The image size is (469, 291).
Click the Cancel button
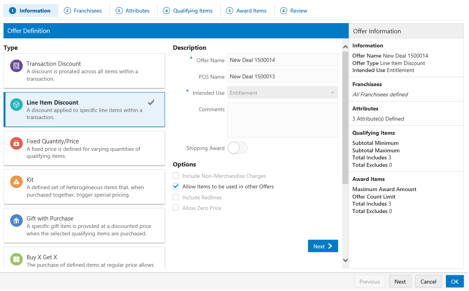pos(428,282)
